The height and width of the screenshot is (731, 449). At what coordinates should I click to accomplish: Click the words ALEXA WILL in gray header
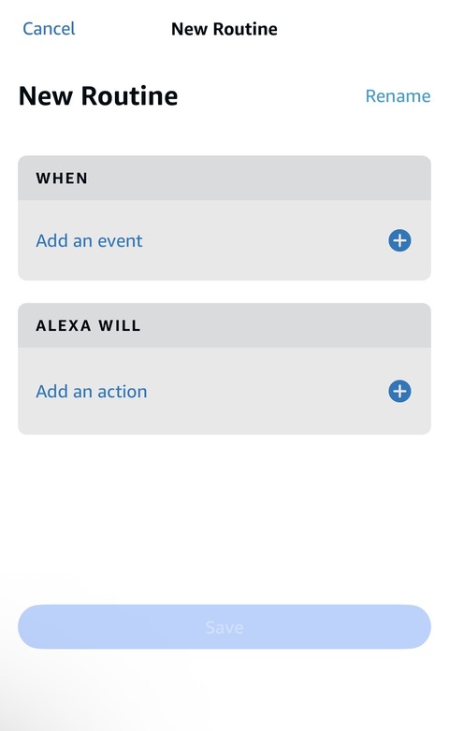point(88,325)
